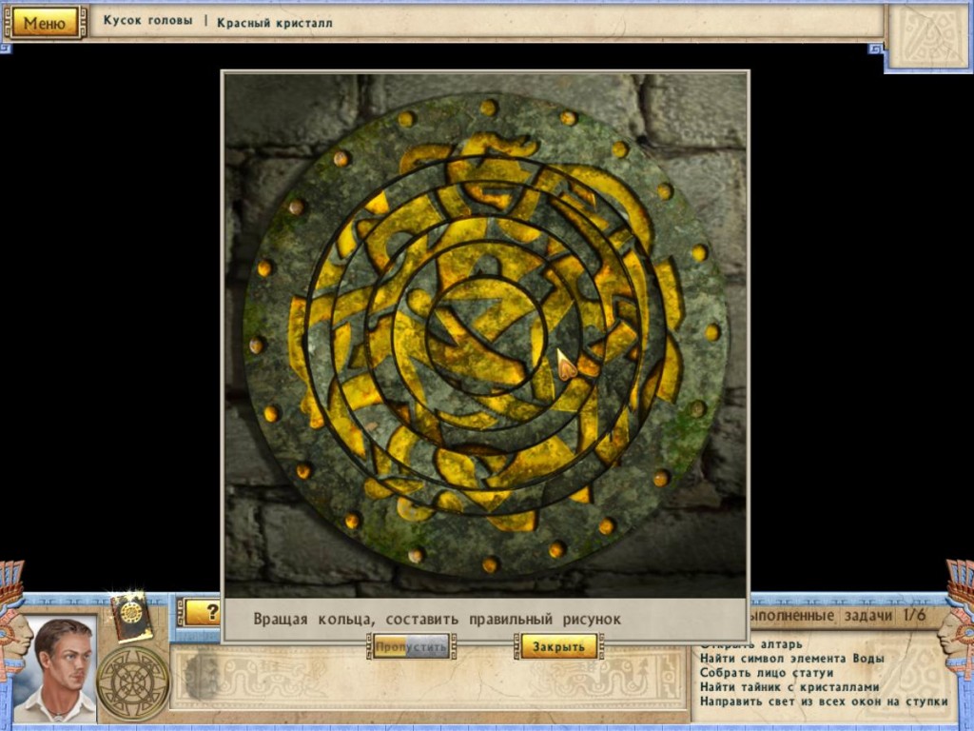Click task Найти тайник с кристаллами
The image size is (974, 731).
click(x=789, y=687)
